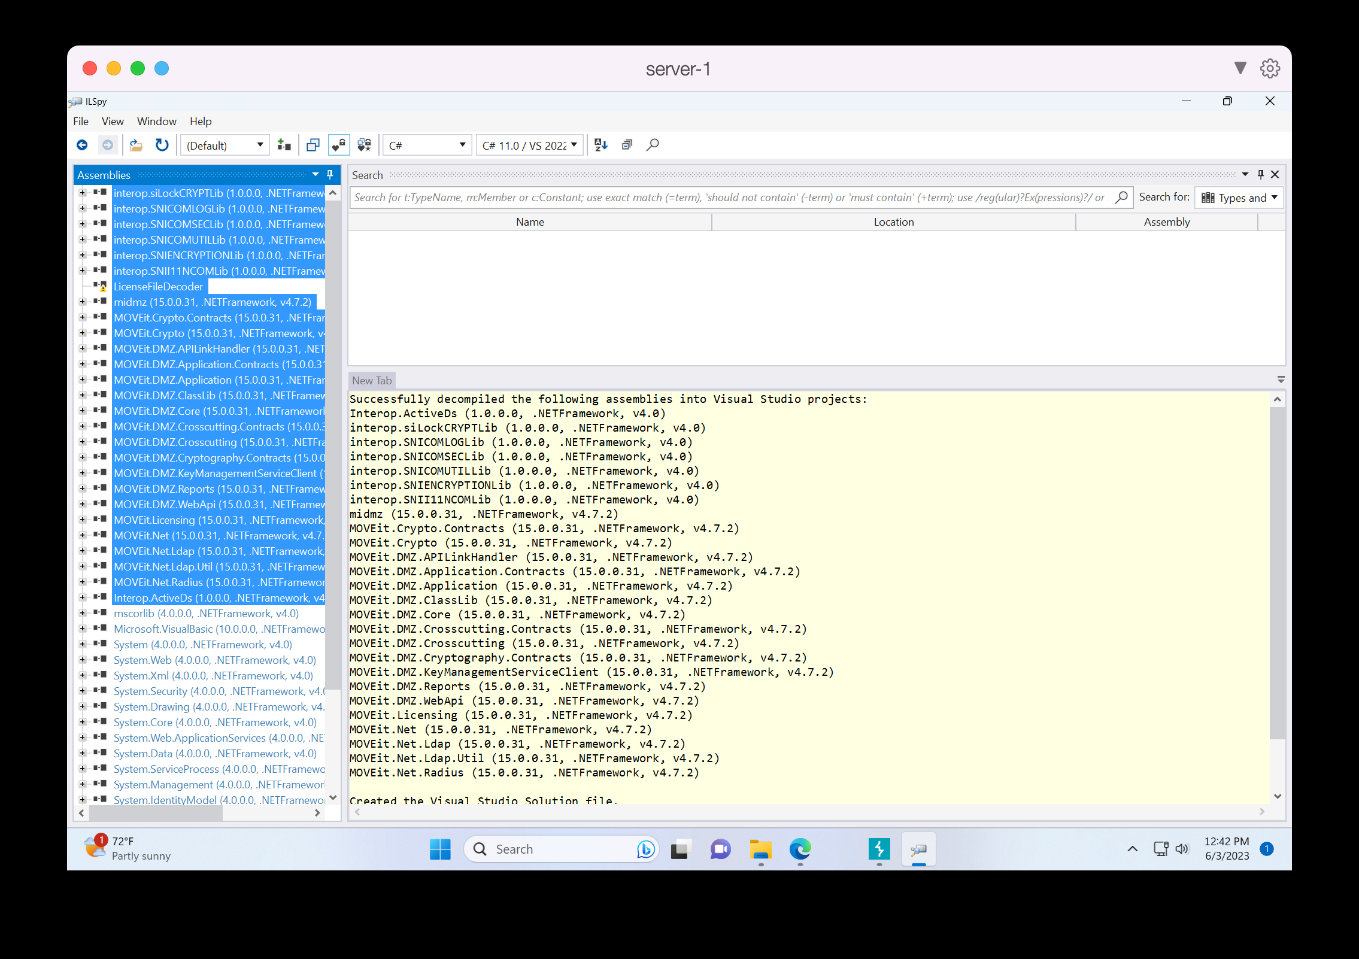1359x959 pixels.
Task: Expand the mscorlib assembly node
Action: (82, 613)
